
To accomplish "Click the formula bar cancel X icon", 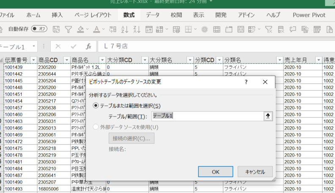I will click(x=58, y=46).
